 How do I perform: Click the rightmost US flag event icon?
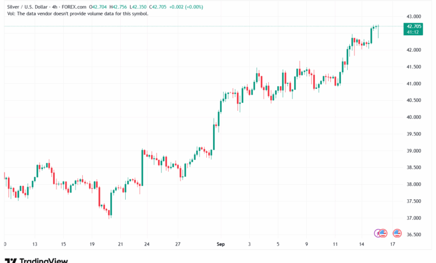click(x=397, y=232)
